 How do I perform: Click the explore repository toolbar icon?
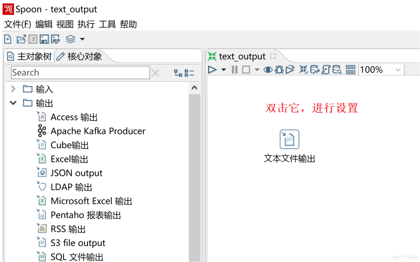33,39
